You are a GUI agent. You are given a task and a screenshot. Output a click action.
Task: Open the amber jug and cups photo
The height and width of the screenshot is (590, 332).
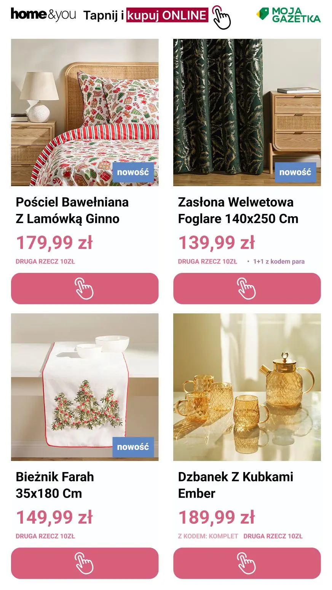pos(247,387)
